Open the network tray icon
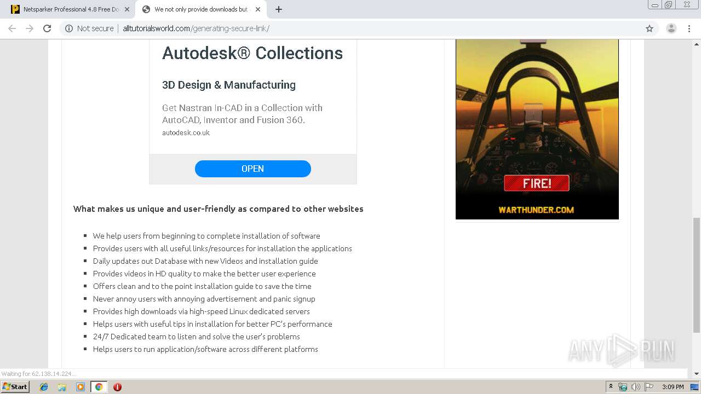701x394 pixels. 623,387
